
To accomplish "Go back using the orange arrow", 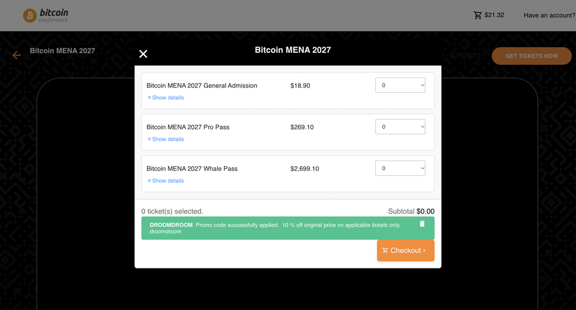I will click(x=16, y=55).
